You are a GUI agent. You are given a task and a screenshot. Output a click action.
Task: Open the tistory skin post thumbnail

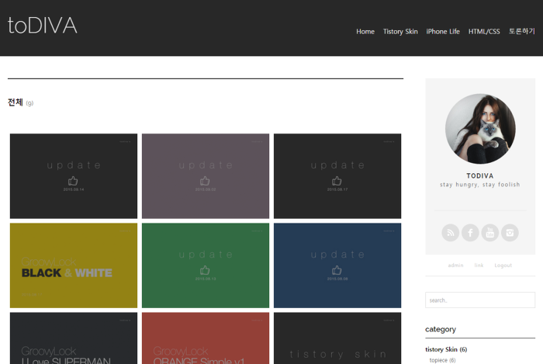coord(337,338)
